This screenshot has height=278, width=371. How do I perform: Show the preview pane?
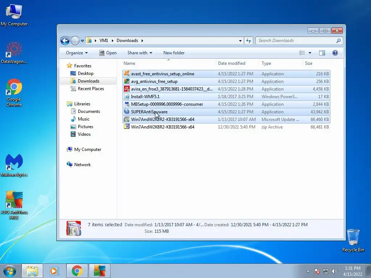(322, 53)
